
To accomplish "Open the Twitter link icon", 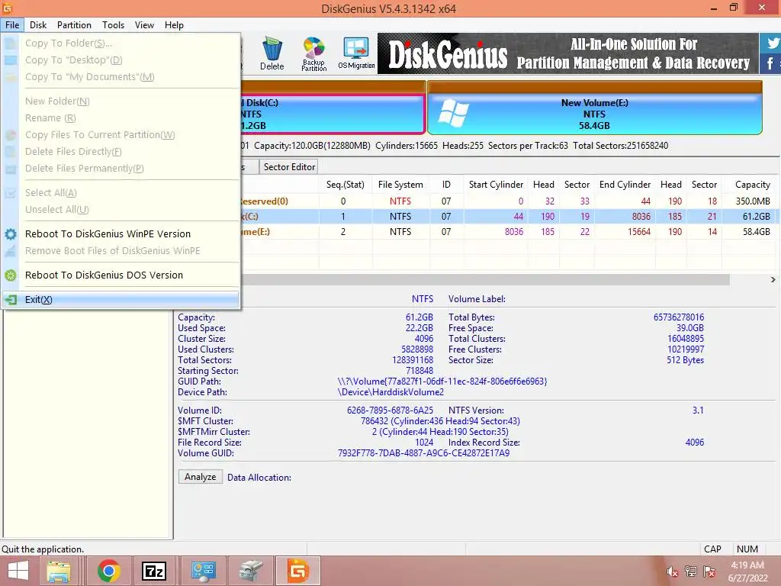I will pyautogui.click(x=773, y=43).
